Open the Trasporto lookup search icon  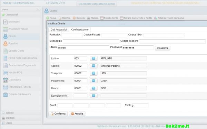pyautogui.click(x=93, y=73)
